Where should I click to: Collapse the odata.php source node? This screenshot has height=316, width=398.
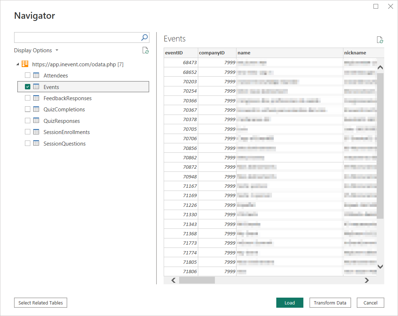(17, 64)
